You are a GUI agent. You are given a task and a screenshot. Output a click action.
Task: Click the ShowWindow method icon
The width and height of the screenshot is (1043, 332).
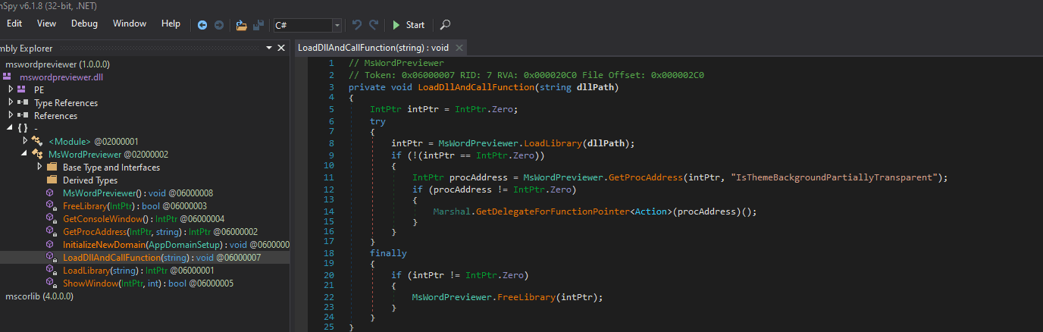[x=52, y=283]
